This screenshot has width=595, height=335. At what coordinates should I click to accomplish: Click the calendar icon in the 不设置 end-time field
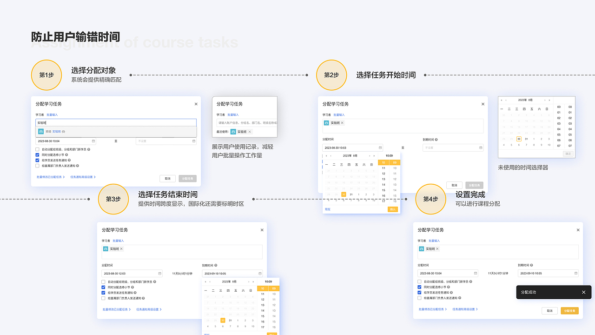coord(194,141)
